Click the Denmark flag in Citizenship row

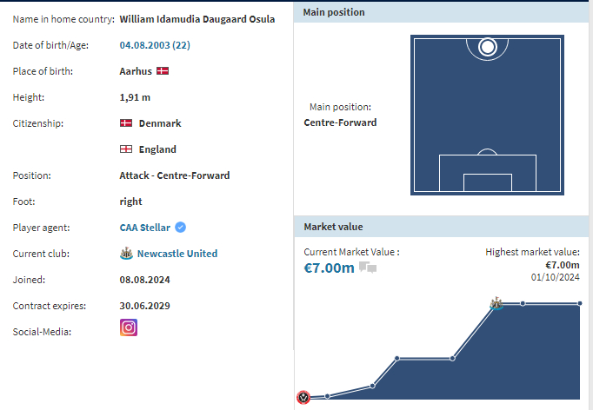126,123
